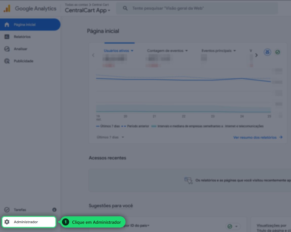This screenshot has width=291, height=232.
Task: Open Relatórios in the sidebar
Action: [30, 37]
